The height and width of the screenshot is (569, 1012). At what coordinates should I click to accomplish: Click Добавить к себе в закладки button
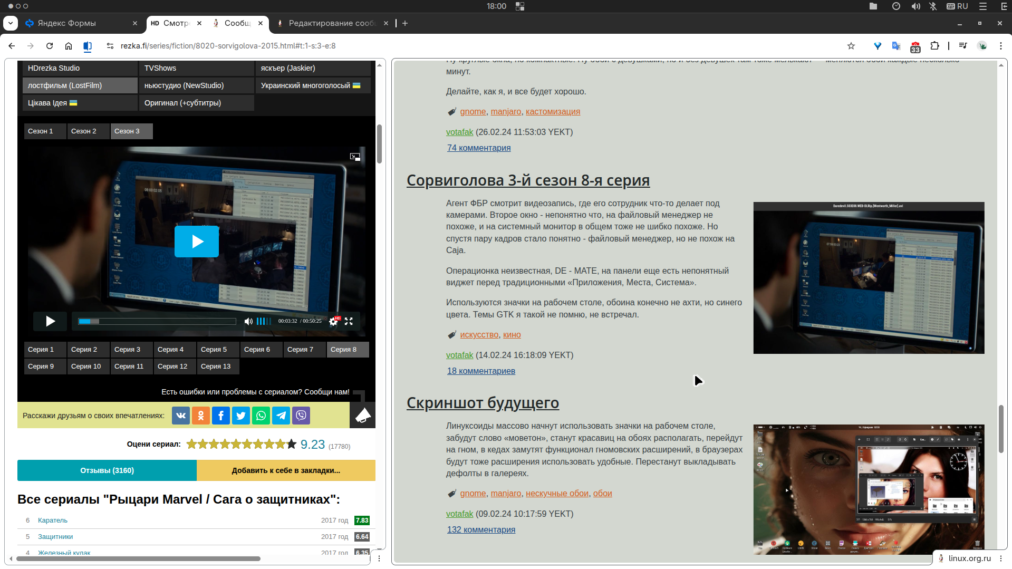[x=286, y=470]
